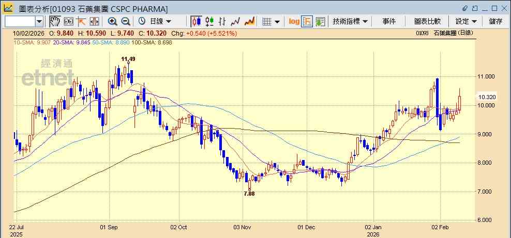Toggle the log scale
Image resolution: width=511 pixels, height=238 pixels.
coord(294,22)
